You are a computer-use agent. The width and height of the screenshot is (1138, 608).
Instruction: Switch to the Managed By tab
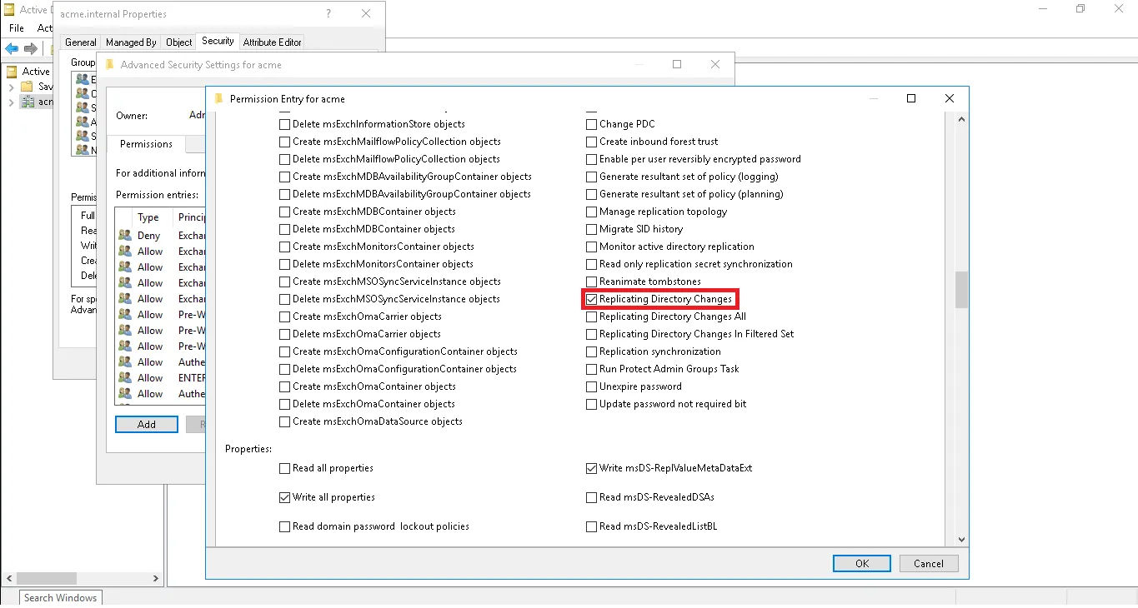(131, 42)
